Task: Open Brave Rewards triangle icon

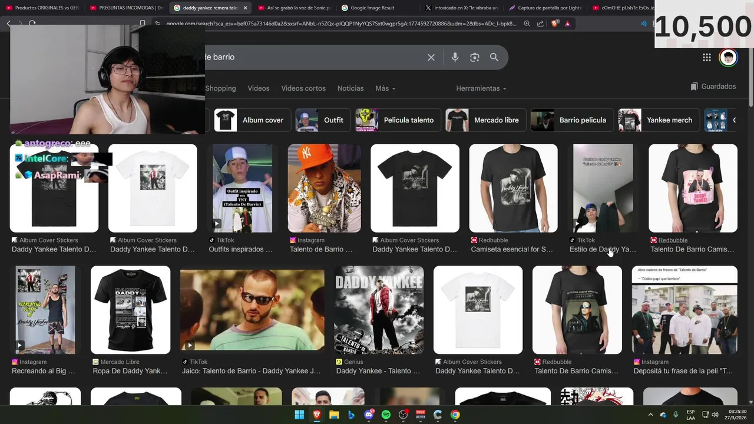Action: [x=567, y=24]
